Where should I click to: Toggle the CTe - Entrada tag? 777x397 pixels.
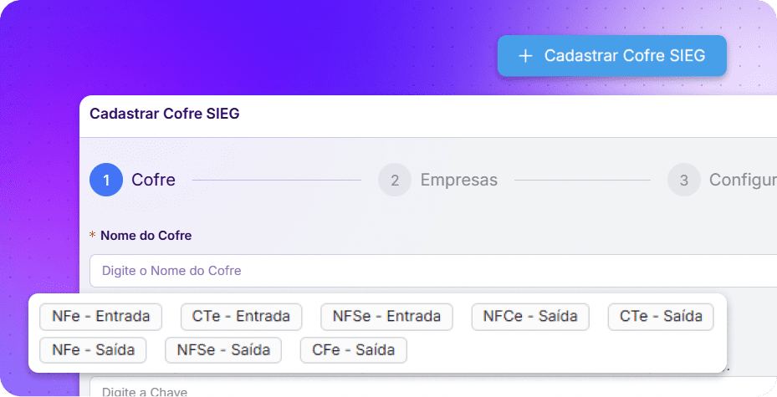coord(241,317)
